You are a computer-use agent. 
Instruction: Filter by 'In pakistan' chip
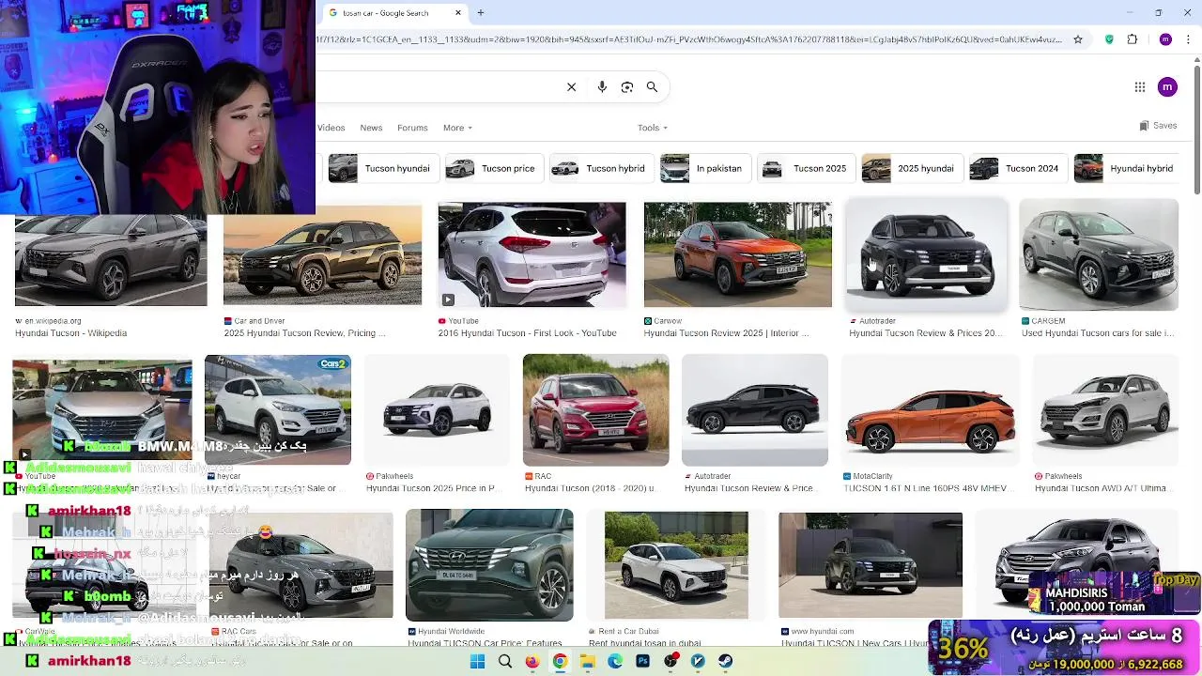(705, 168)
